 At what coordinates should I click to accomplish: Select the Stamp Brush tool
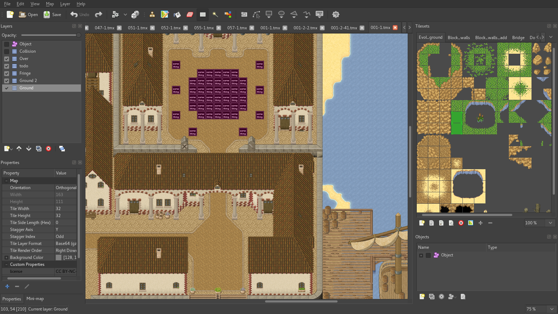point(152,14)
